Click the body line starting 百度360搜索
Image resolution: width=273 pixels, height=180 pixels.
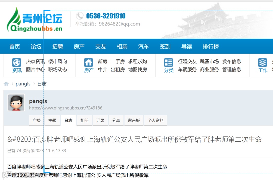point(78,175)
